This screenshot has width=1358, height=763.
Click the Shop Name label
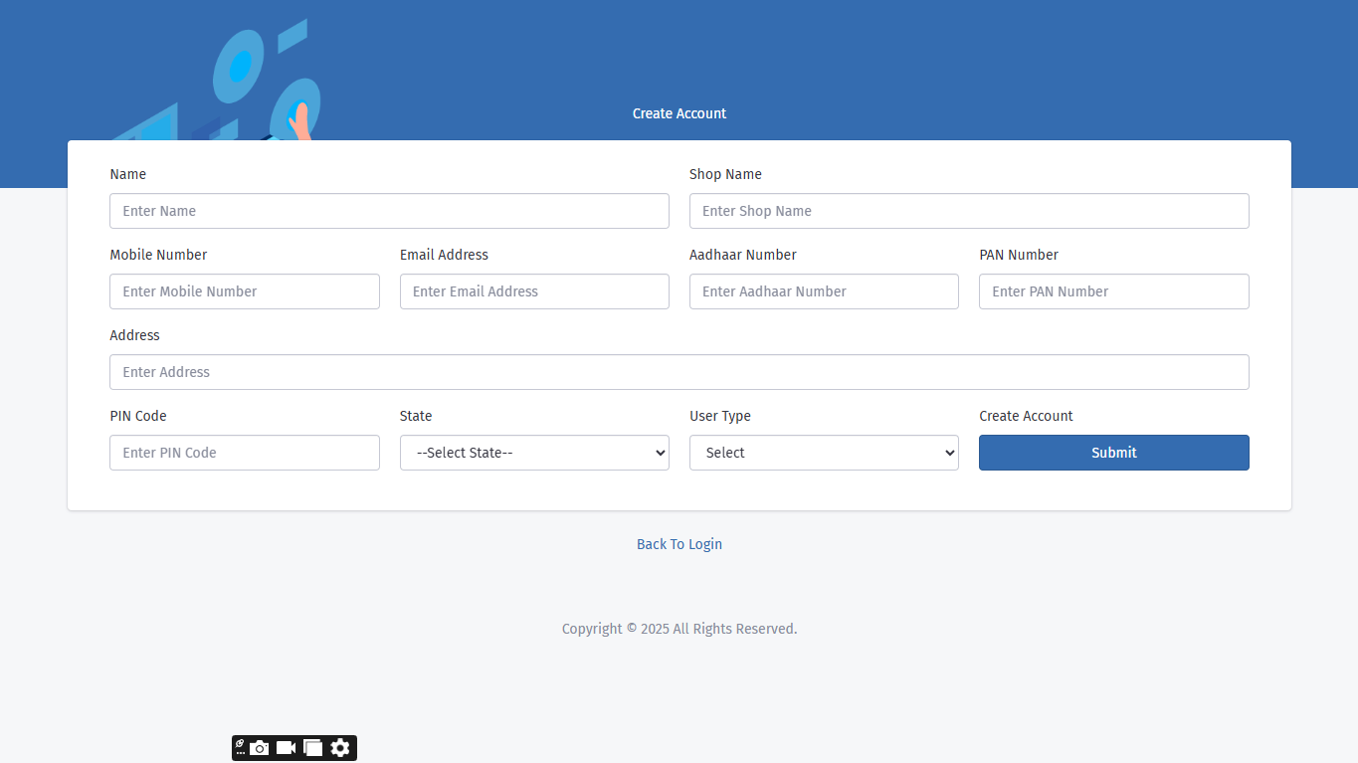(x=725, y=174)
